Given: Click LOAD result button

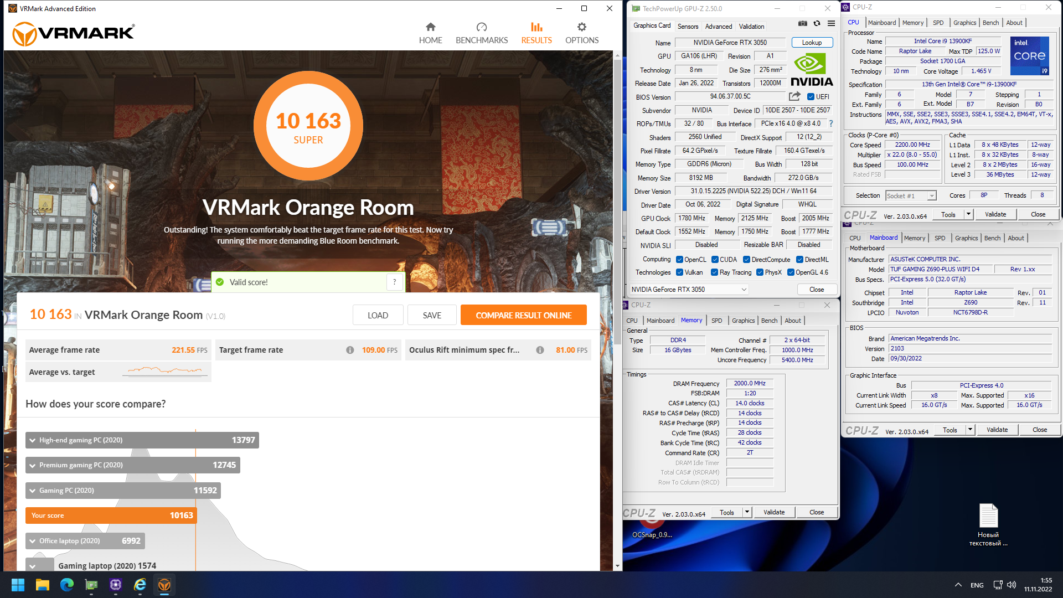Looking at the screenshot, I should pos(378,315).
